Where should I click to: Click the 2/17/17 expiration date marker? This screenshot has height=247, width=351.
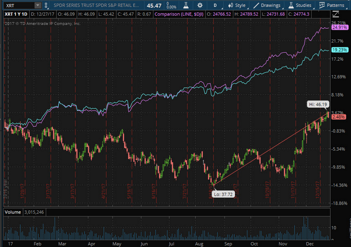(48, 191)
